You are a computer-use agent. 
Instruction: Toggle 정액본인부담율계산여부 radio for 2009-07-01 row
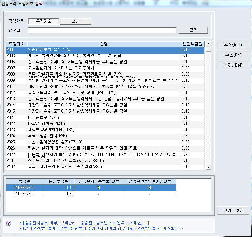[x=150, y=188]
